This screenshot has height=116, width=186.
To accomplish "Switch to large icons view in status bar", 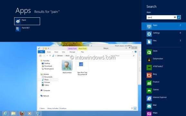I will (135, 108).
